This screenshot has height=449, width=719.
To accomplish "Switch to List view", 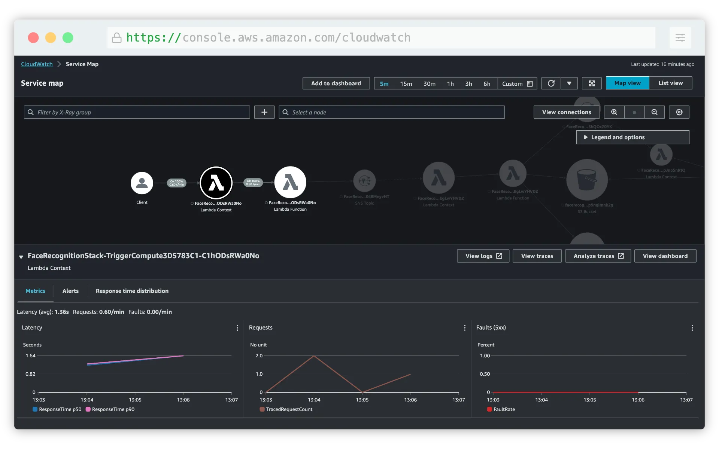I will click(670, 83).
